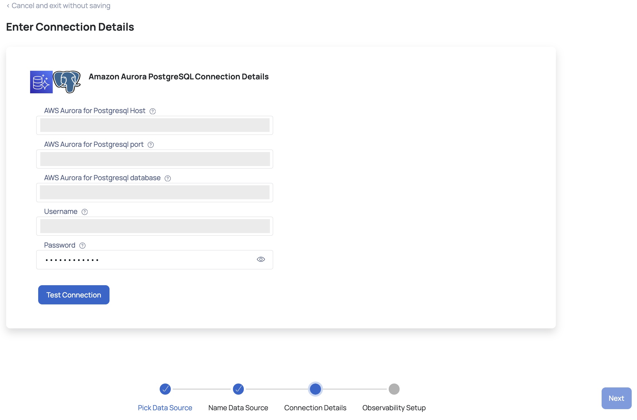Click the Enter Connection Details heading
This screenshot has height=420, width=637.
(x=70, y=27)
